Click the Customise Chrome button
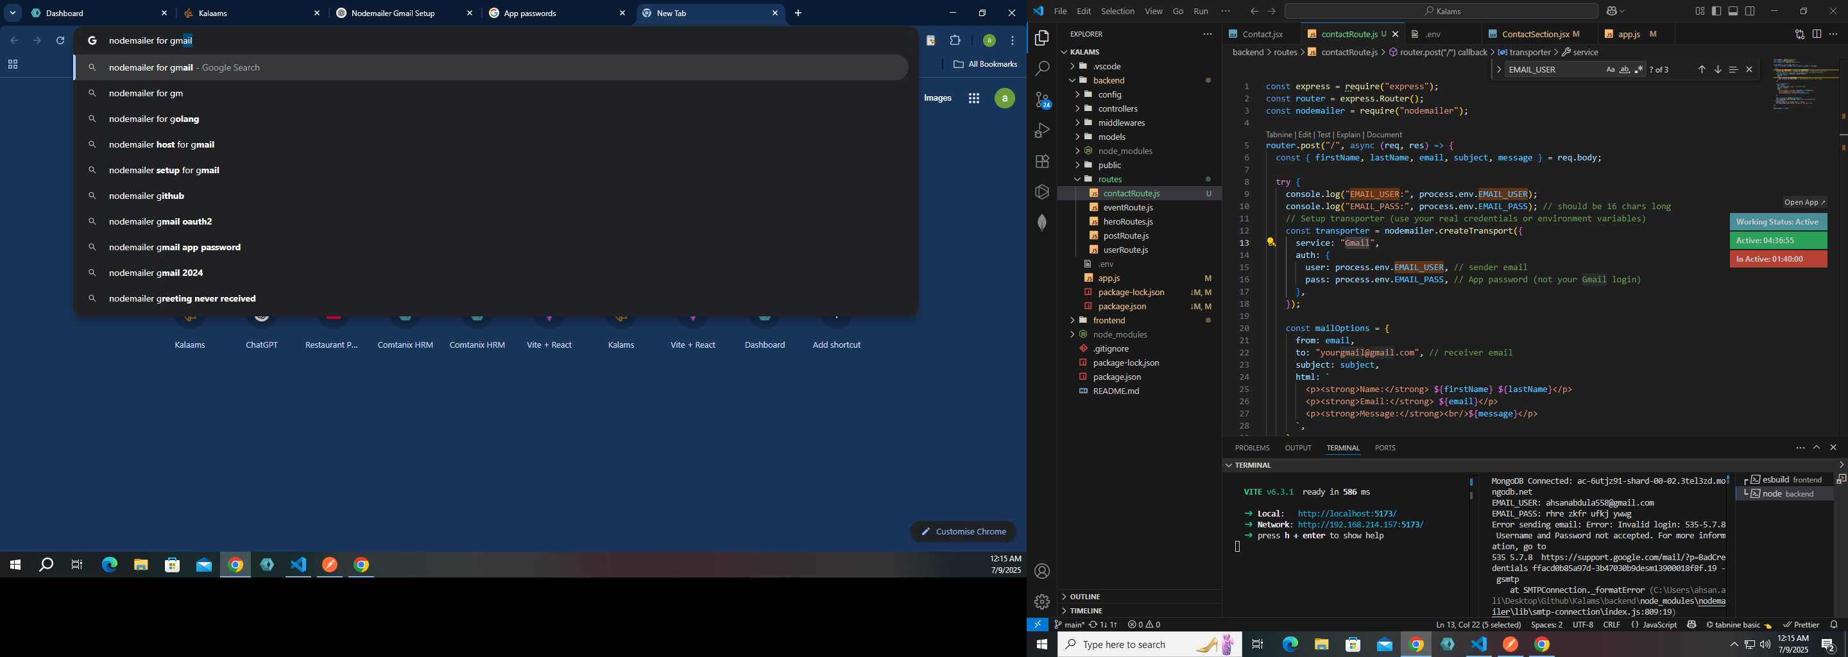This screenshot has height=657, width=1848. (x=963, y=531)
